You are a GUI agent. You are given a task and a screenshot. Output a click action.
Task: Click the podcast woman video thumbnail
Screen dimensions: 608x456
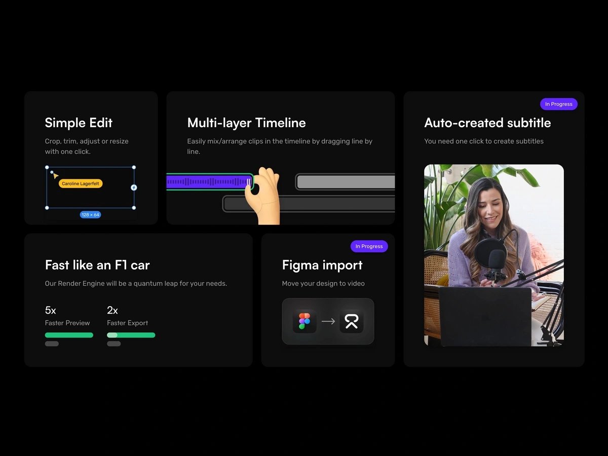[x=494, y=255]
